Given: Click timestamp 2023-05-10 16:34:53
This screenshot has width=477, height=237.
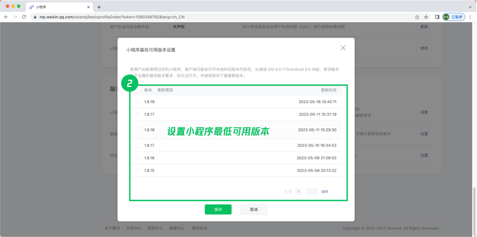Looking at the screenshot, I should 317,145.
